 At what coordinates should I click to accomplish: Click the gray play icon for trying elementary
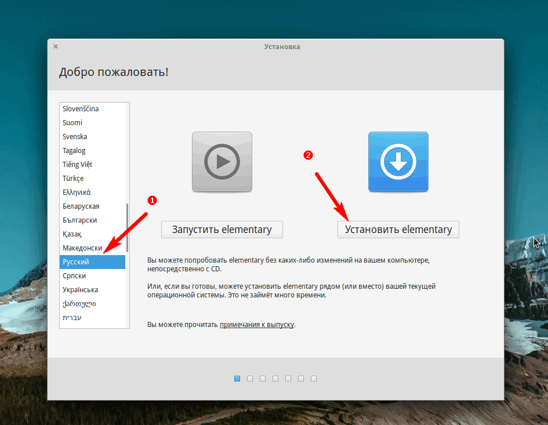pos(222,162)
